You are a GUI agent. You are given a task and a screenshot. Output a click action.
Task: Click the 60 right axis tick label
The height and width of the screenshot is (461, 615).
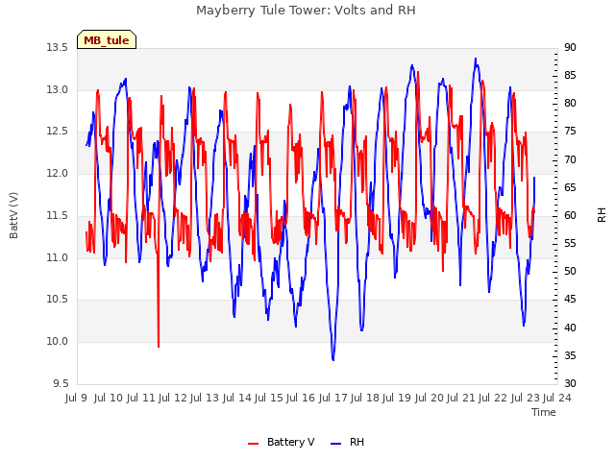tap(570, 215)
